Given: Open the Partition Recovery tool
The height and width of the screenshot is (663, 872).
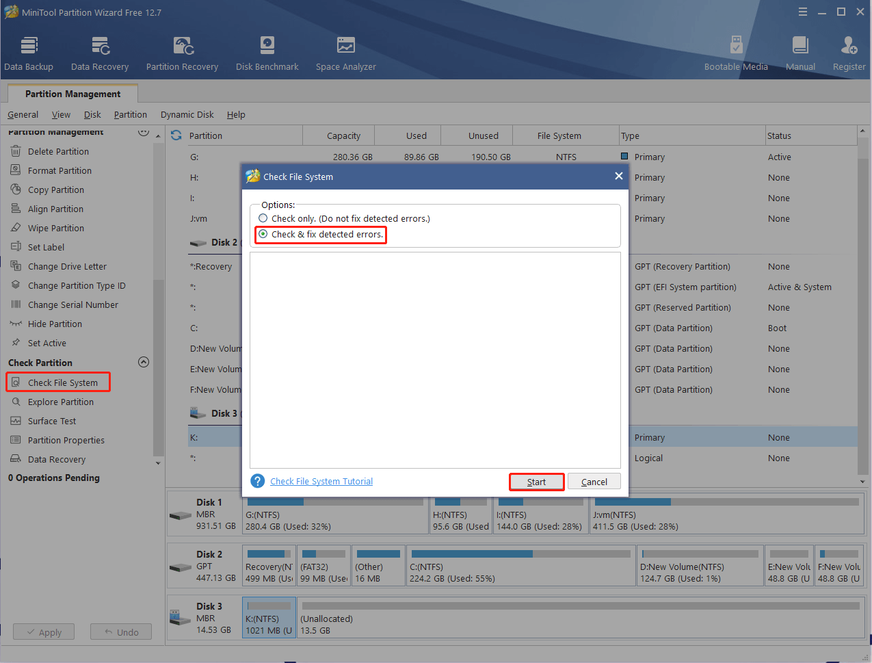Looking at the screenshot, I should pyautogui.click(x=182, y=53).
